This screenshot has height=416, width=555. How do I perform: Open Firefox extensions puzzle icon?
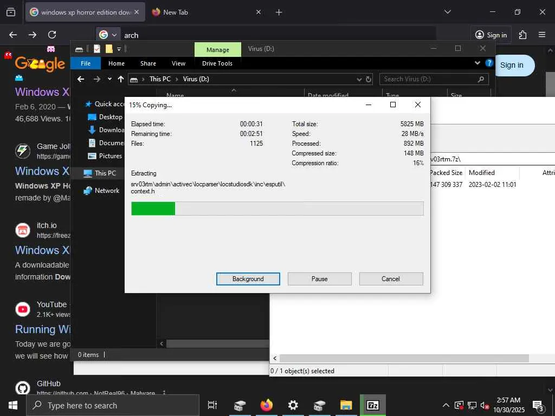(x=522, y=35)
